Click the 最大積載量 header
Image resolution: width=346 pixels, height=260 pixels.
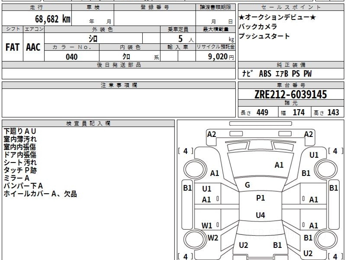click(215, 29)
